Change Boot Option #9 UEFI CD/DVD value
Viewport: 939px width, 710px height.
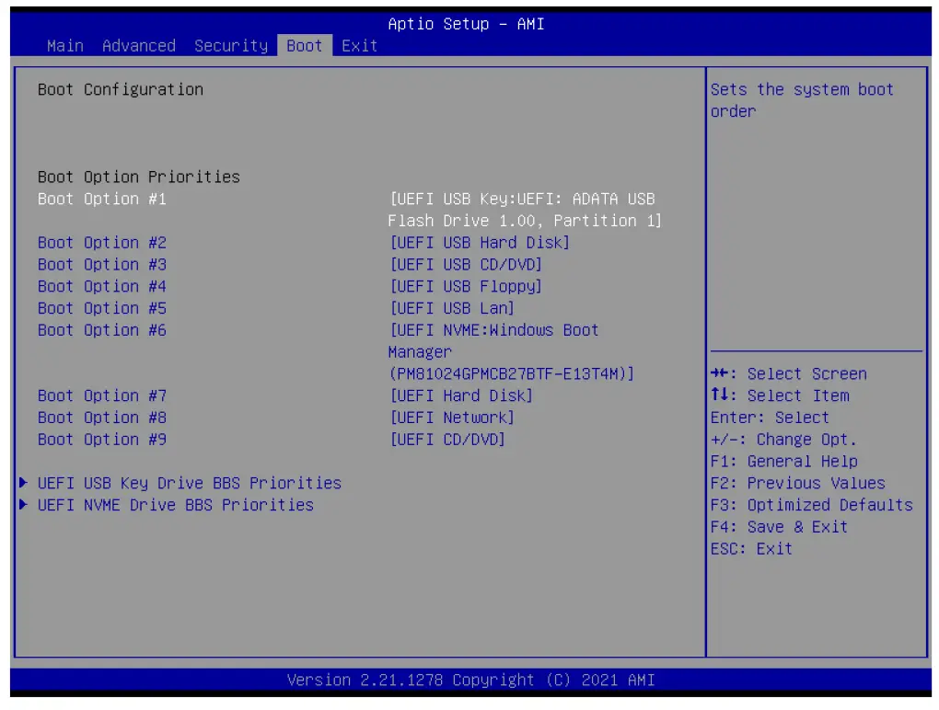coord(447,441)
